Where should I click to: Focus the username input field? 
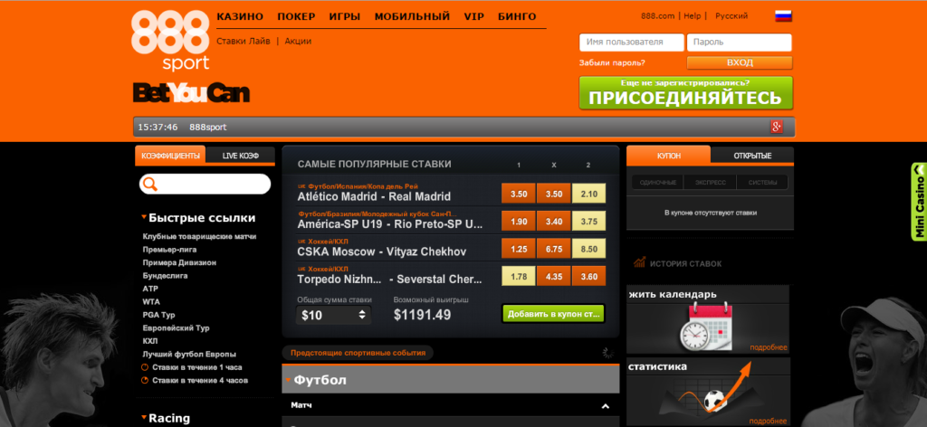click(632, 43)
